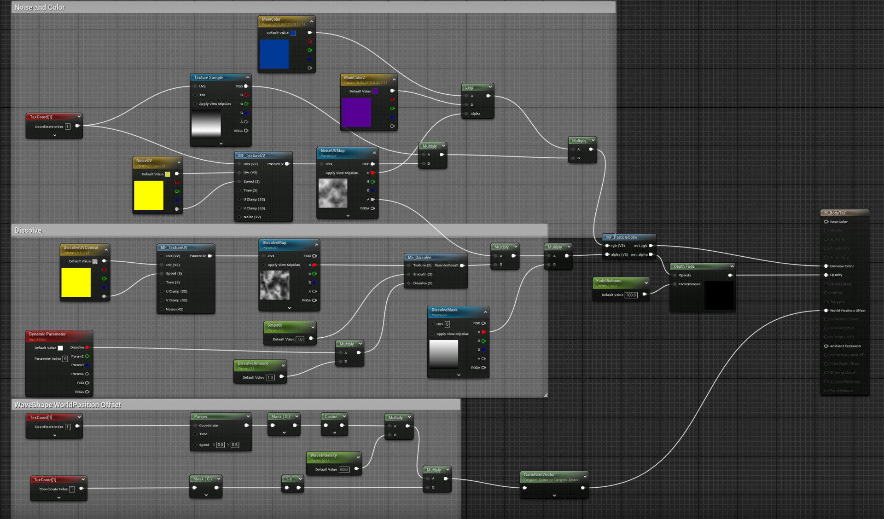Click Alpha input pin on Lerp node
This screenshot has width=884, height=519.
(466, 114)
